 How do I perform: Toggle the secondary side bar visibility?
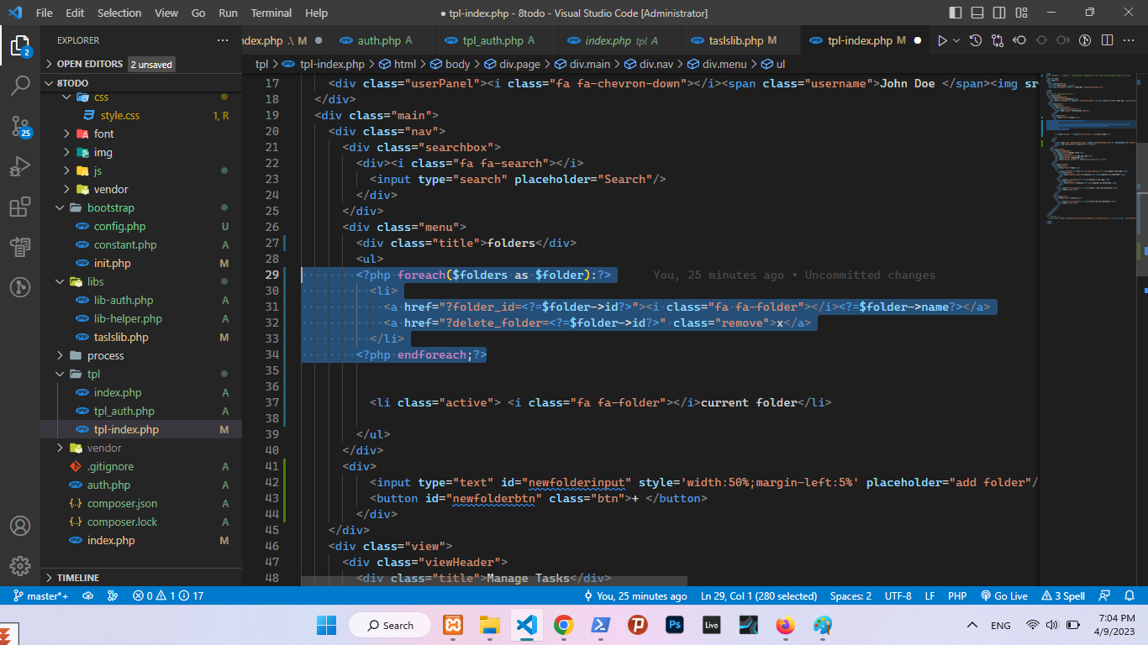(x=1000, y=13)
